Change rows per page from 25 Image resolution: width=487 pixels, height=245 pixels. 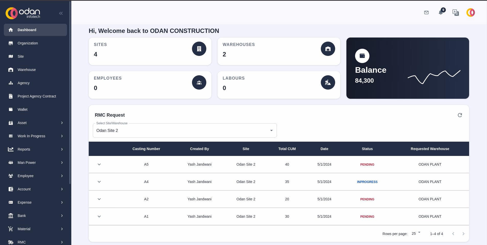tap(416, 234)
